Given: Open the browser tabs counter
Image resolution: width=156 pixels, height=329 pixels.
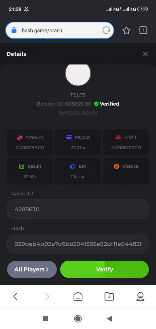Looking at the screenshot, I should tap(143, 30).
